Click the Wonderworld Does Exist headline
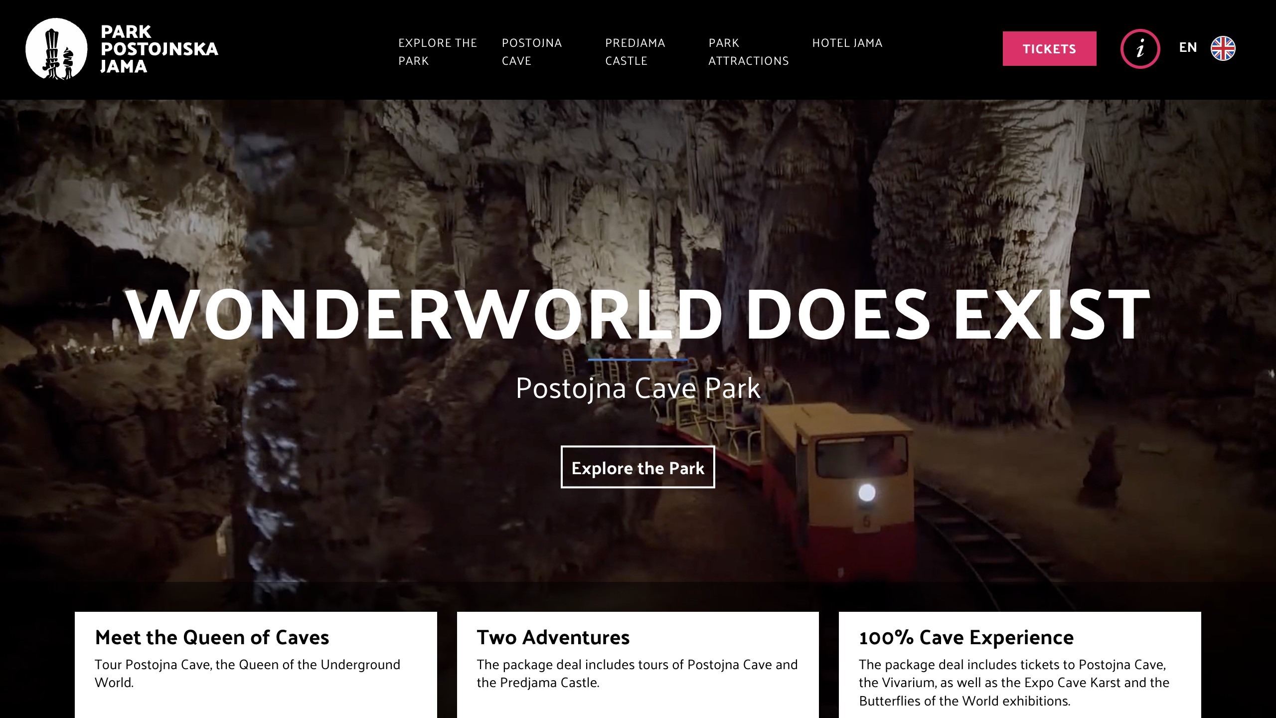 coord(638,316)
